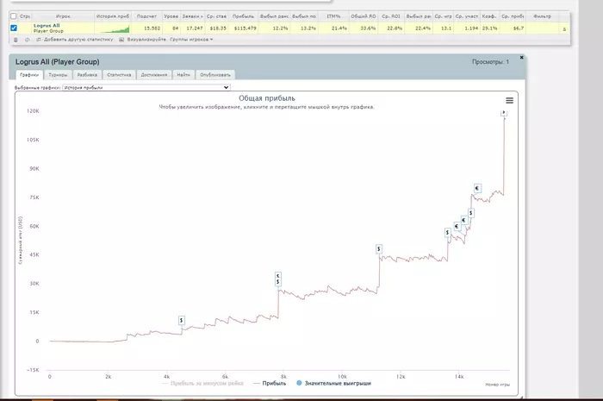Open the Найти tab
Viewport: 603px width, 401px height.
click(183, 75)
